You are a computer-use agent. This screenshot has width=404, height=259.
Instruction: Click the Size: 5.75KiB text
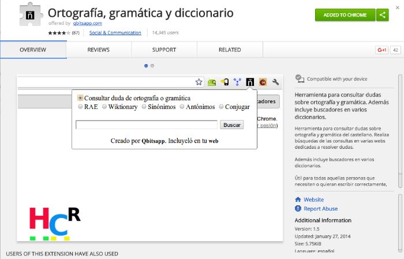point(308,243)
